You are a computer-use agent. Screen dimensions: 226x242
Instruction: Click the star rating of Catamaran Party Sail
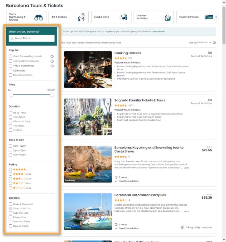(121, 200)
